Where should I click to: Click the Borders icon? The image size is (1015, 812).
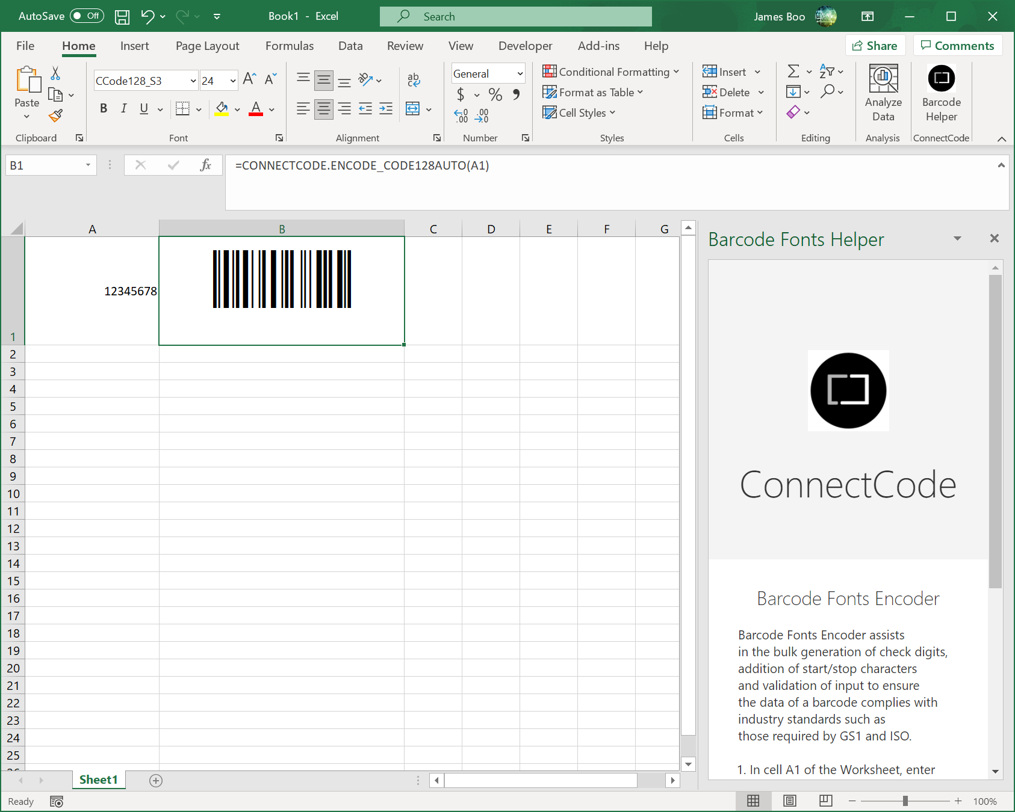[x=182, y=108]
